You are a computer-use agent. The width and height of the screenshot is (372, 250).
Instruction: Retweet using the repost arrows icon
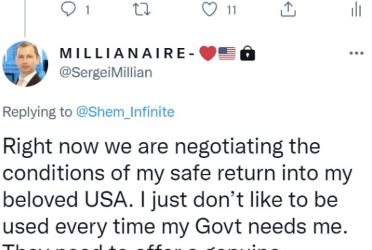[x=141, y=9]
